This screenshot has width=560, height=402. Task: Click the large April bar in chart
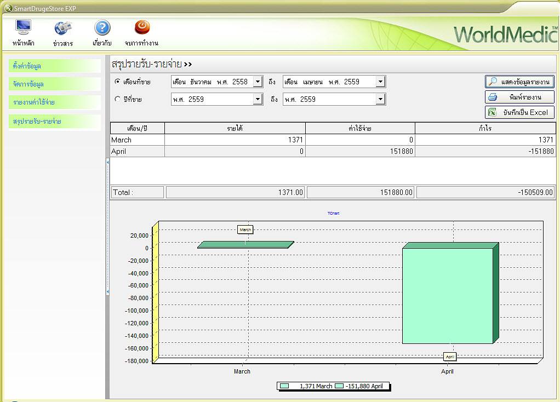(x=448, y=296)
